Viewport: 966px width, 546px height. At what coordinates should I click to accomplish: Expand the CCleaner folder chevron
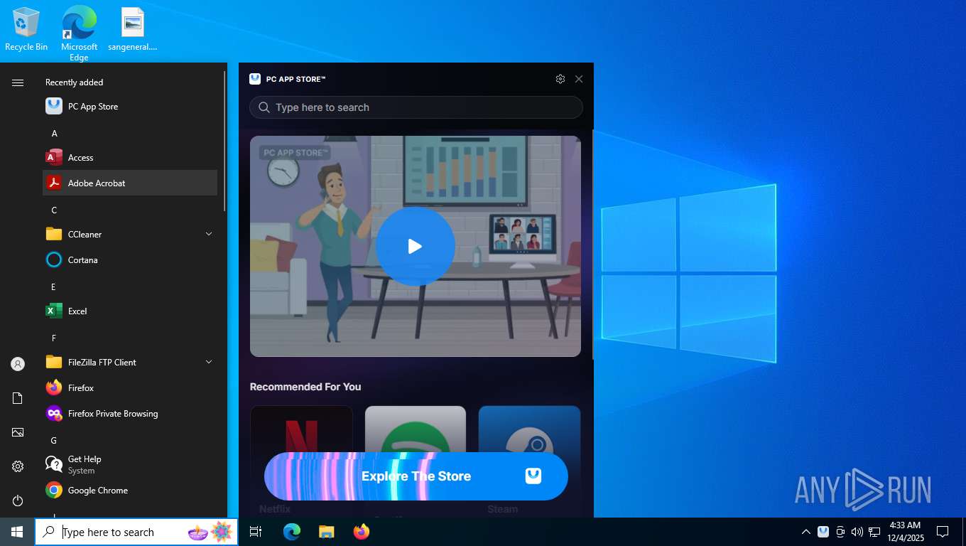(209, 234)
